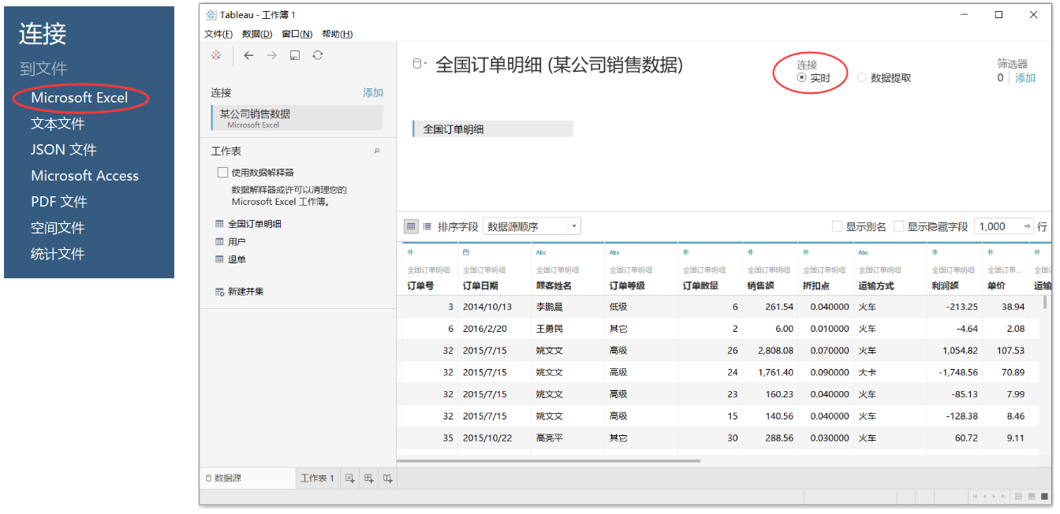The width and height of the screenshot is (1060, 514).
Task: Click the 添加 link next to 筛选器
Action: [1024, 77]
